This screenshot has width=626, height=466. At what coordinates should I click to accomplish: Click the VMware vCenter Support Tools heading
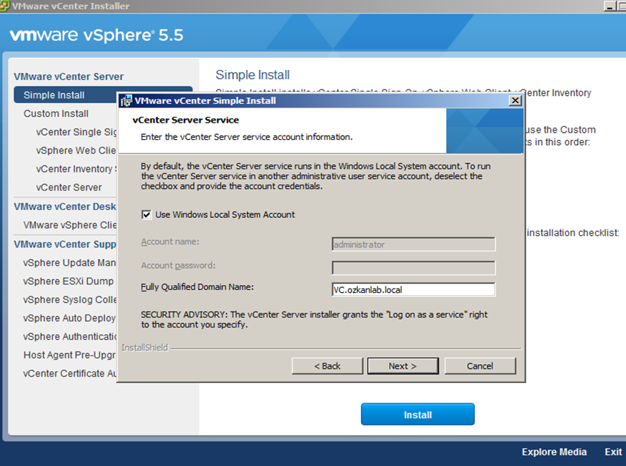[65, 245]
